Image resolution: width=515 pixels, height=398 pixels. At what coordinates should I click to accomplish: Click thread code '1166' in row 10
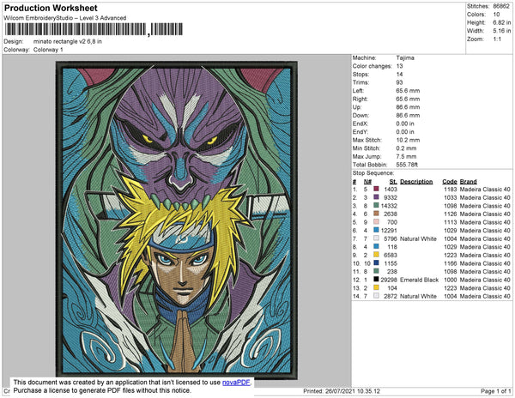(451, 263)
